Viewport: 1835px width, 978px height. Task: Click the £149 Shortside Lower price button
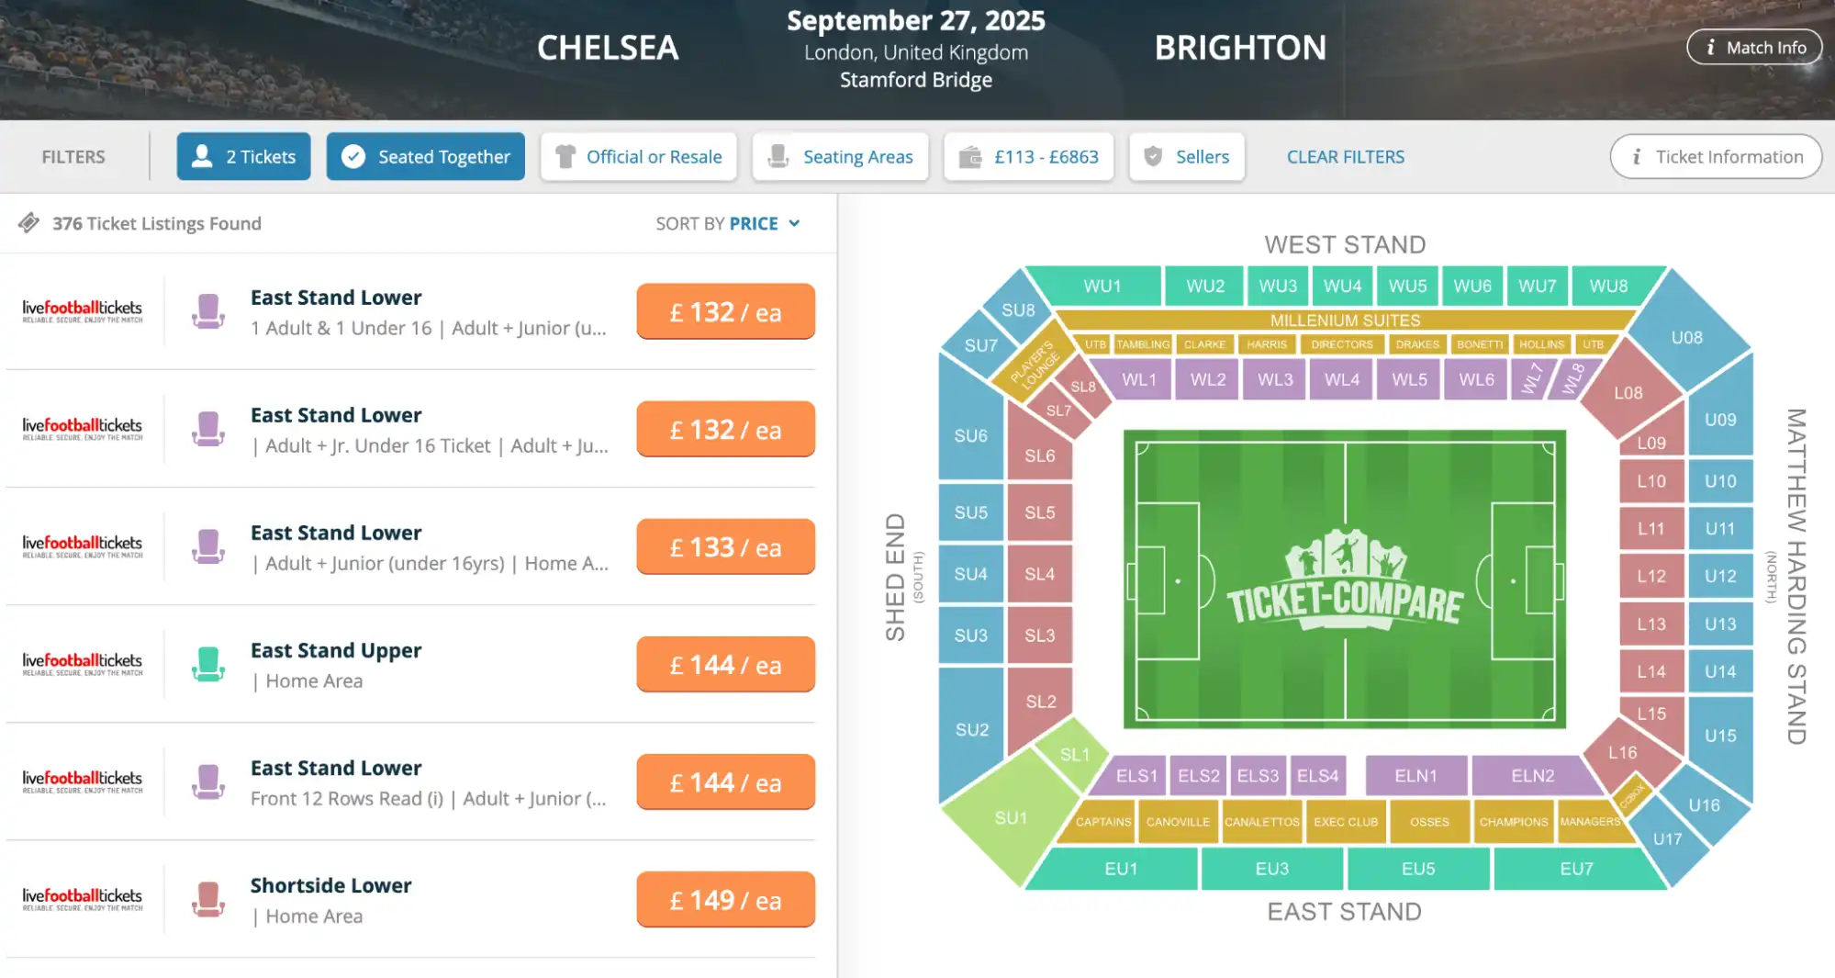coord(725,899)
